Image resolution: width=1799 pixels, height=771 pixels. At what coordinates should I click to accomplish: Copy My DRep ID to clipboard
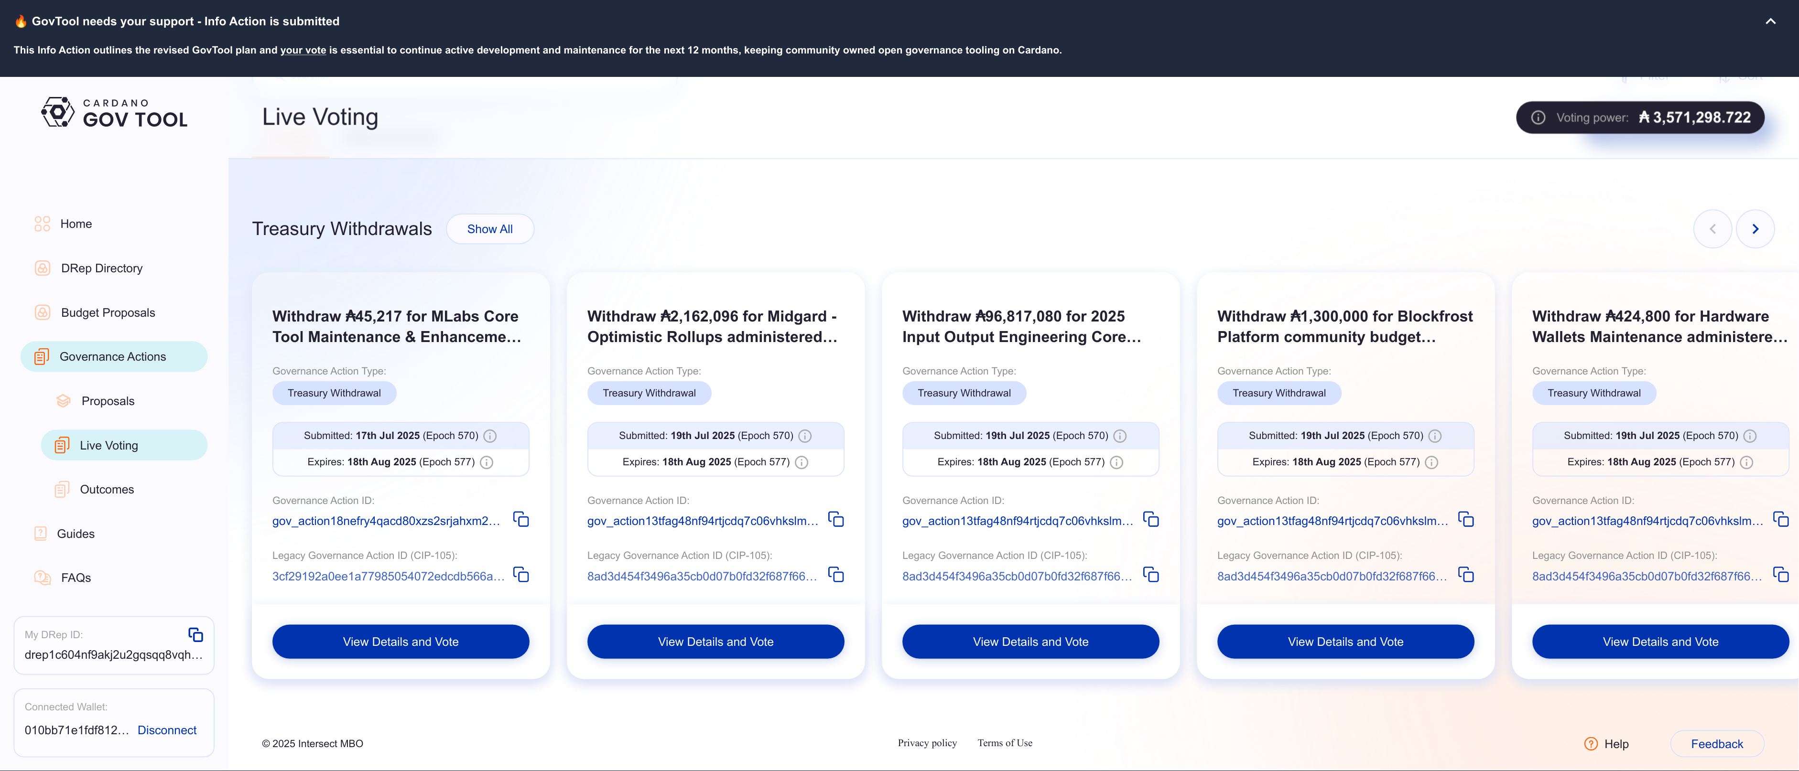point(195,634)
